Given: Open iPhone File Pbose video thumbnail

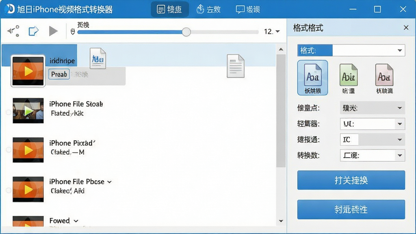Looking at the screenshot, I should pyautogui.click(x=28, y=189).
